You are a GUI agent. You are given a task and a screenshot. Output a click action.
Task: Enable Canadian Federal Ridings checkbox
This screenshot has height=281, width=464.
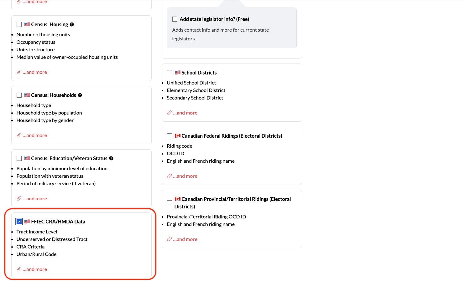[x=169, y=135]
